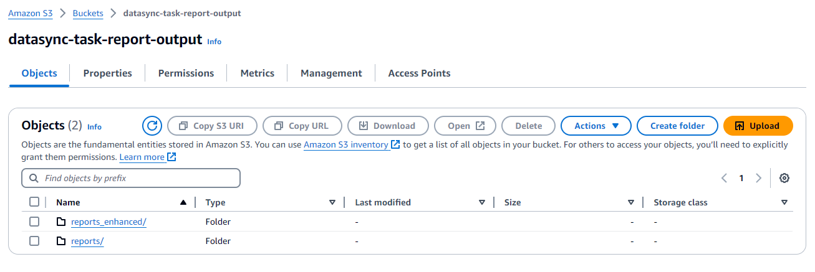Open the Learn more link
The height and width of the screenshot is (272, 815).
pos(148,157)
